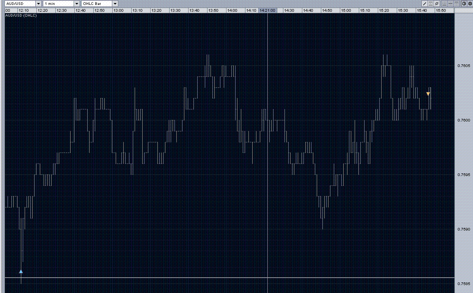
Task: Click the 13:30 time axis label
Action: click(x=175, y=11)
